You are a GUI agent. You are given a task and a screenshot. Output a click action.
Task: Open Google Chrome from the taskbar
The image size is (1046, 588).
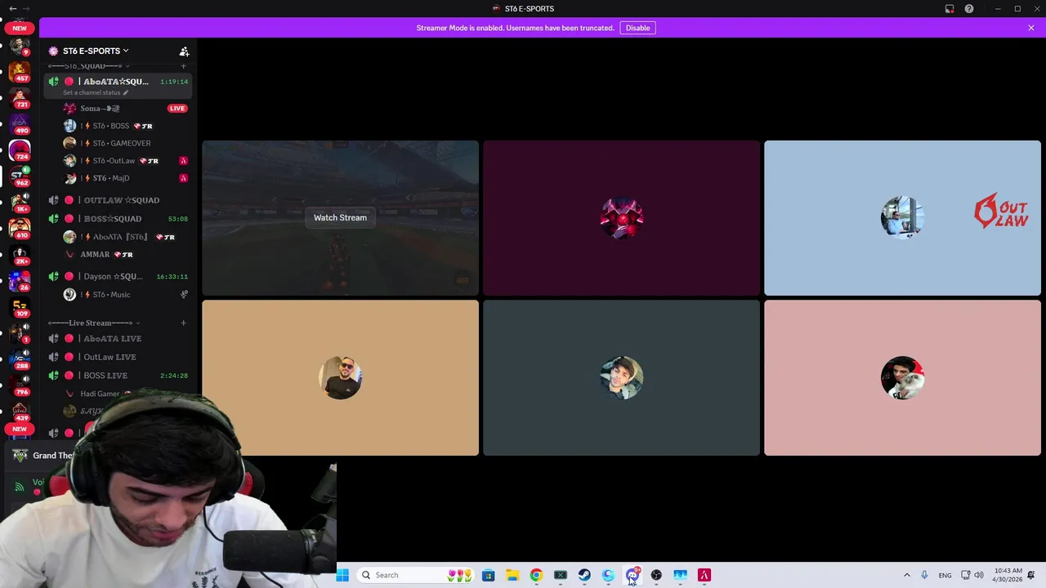pyautogui.click(x=536, y=575)
